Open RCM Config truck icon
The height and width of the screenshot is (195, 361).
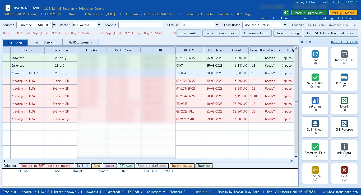coord(344,77)
